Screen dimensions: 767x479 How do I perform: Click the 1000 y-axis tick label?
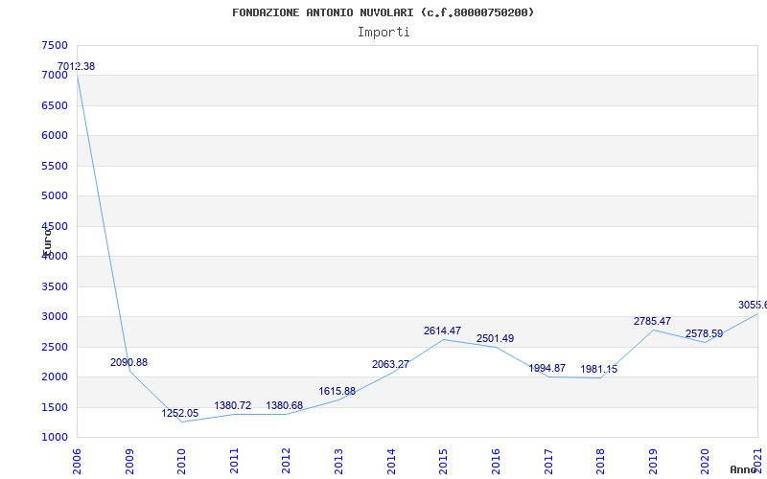click(55, 438)
